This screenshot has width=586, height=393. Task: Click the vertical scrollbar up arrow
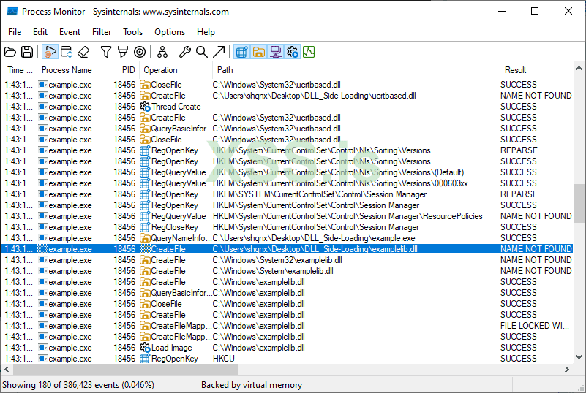579,68
